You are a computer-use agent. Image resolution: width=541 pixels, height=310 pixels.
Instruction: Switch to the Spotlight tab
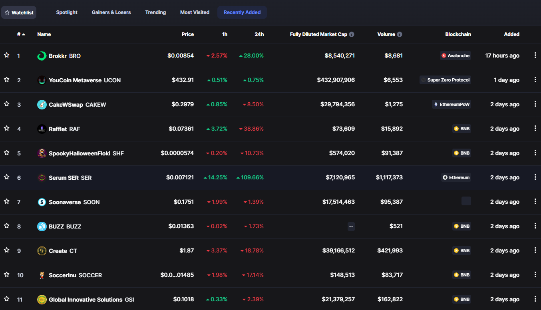tap(67, 12)
